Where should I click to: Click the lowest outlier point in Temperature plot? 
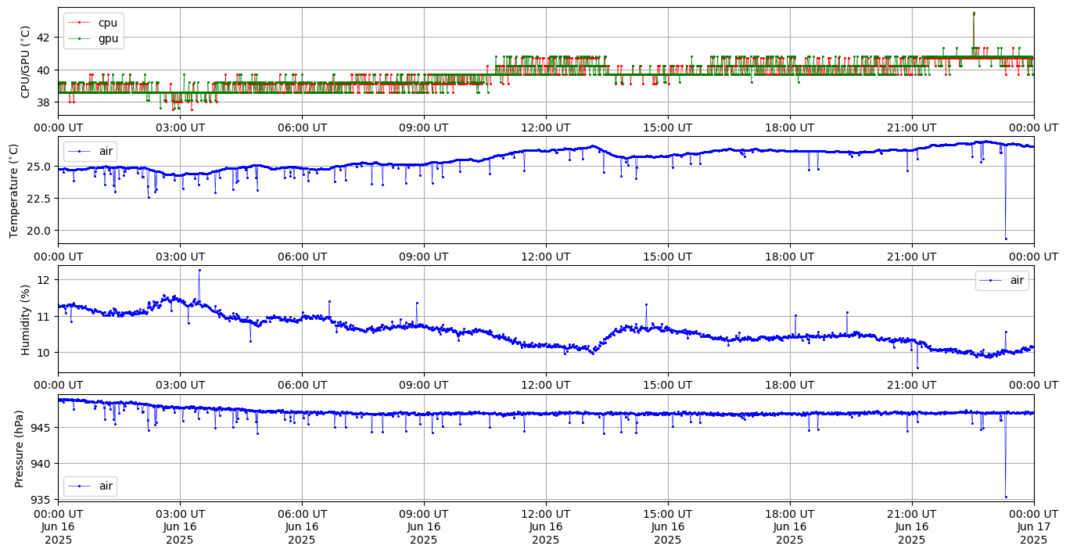[x=1006, y=239]
